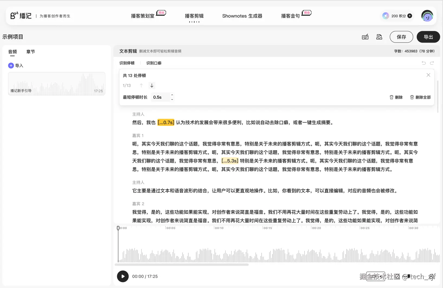Click the 播记 logo in the header
Image resolution: width=443 pixels, height=288 pixels.
21,16
